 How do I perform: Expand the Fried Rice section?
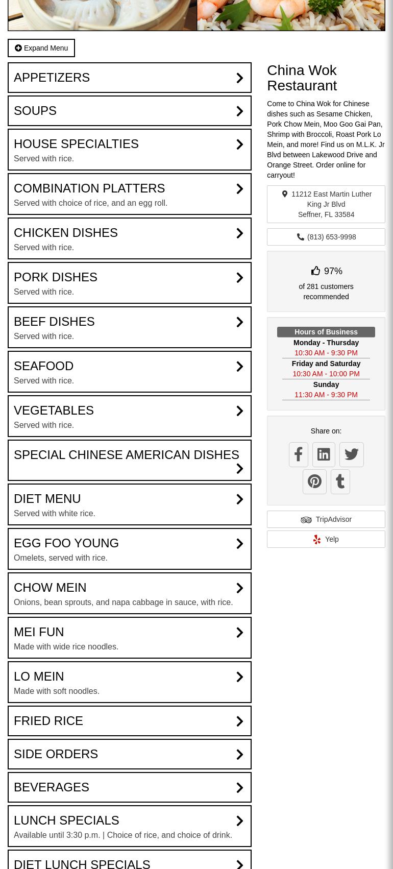(x=130, y=721)
